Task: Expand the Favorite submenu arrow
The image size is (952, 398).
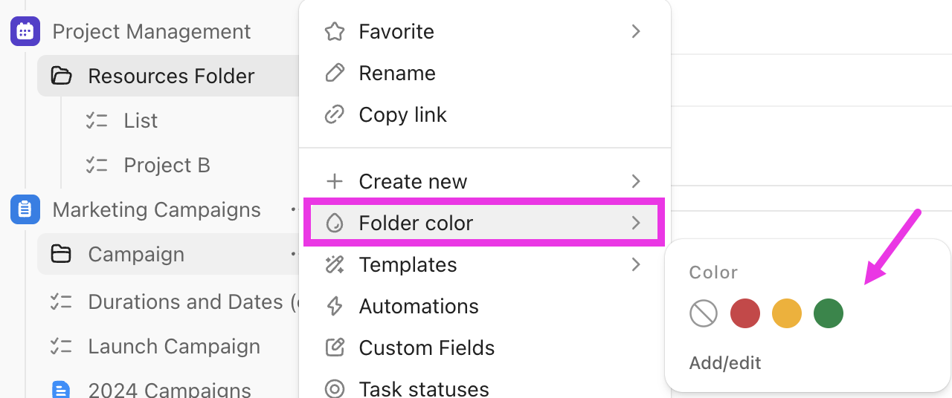Action: click(636, 31)
